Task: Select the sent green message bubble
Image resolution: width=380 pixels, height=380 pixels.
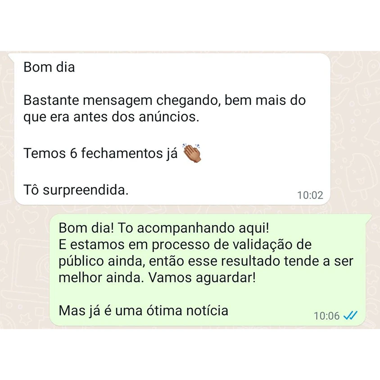Action: (x=208, y=270)
